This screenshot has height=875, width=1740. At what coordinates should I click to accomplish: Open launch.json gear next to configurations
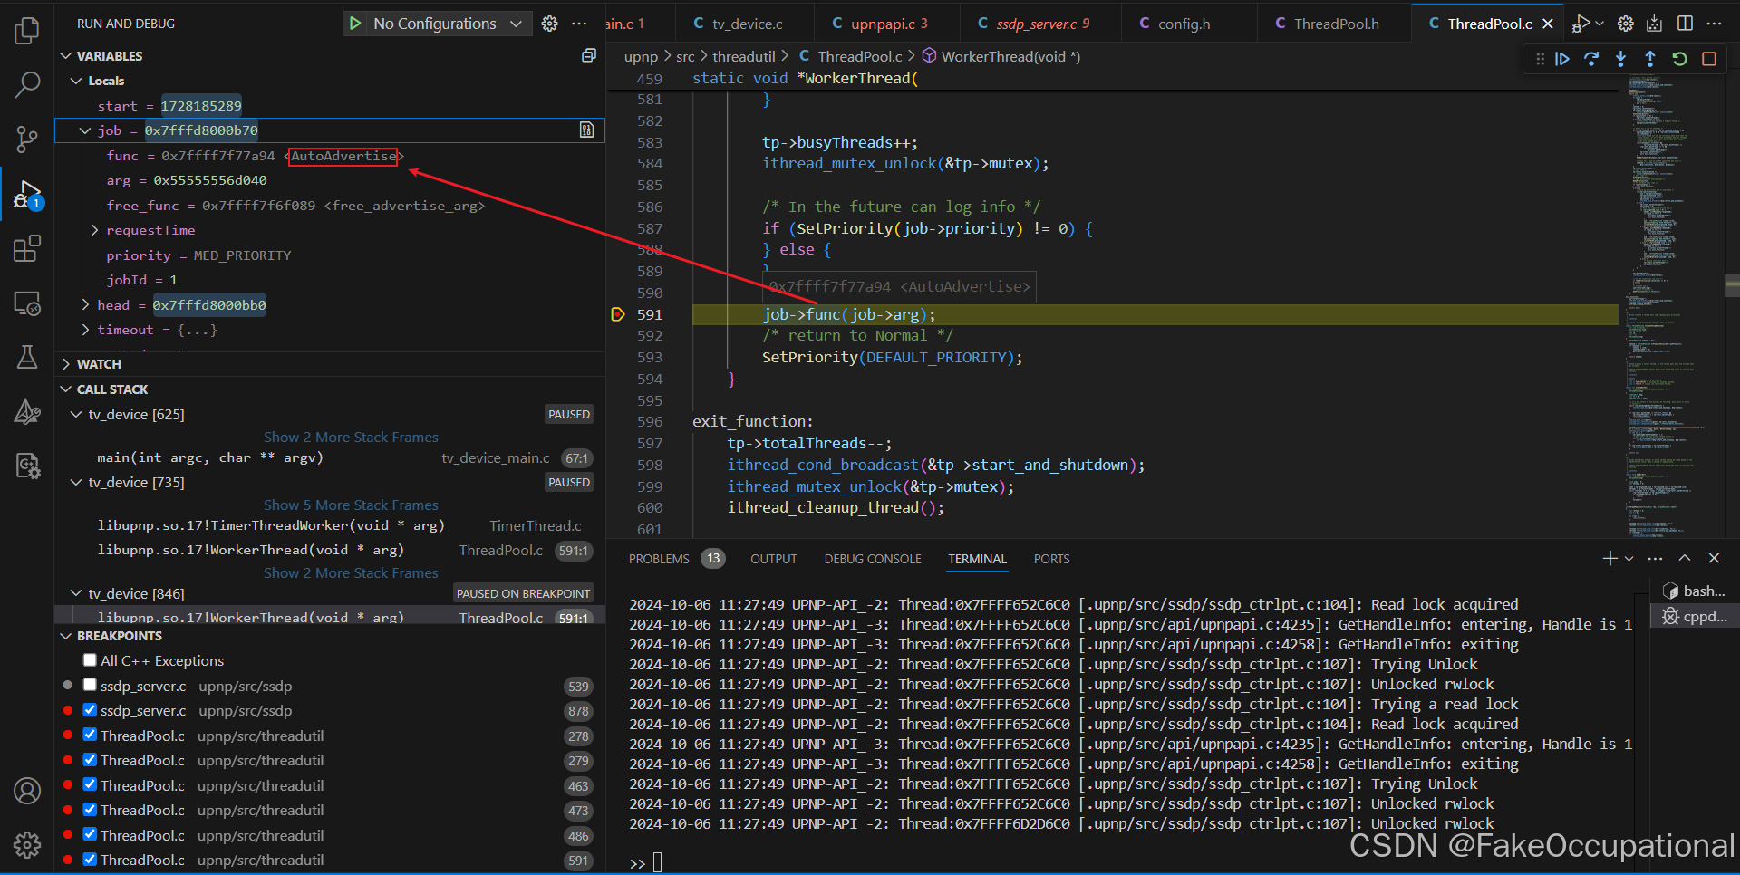tap(549, 24)
